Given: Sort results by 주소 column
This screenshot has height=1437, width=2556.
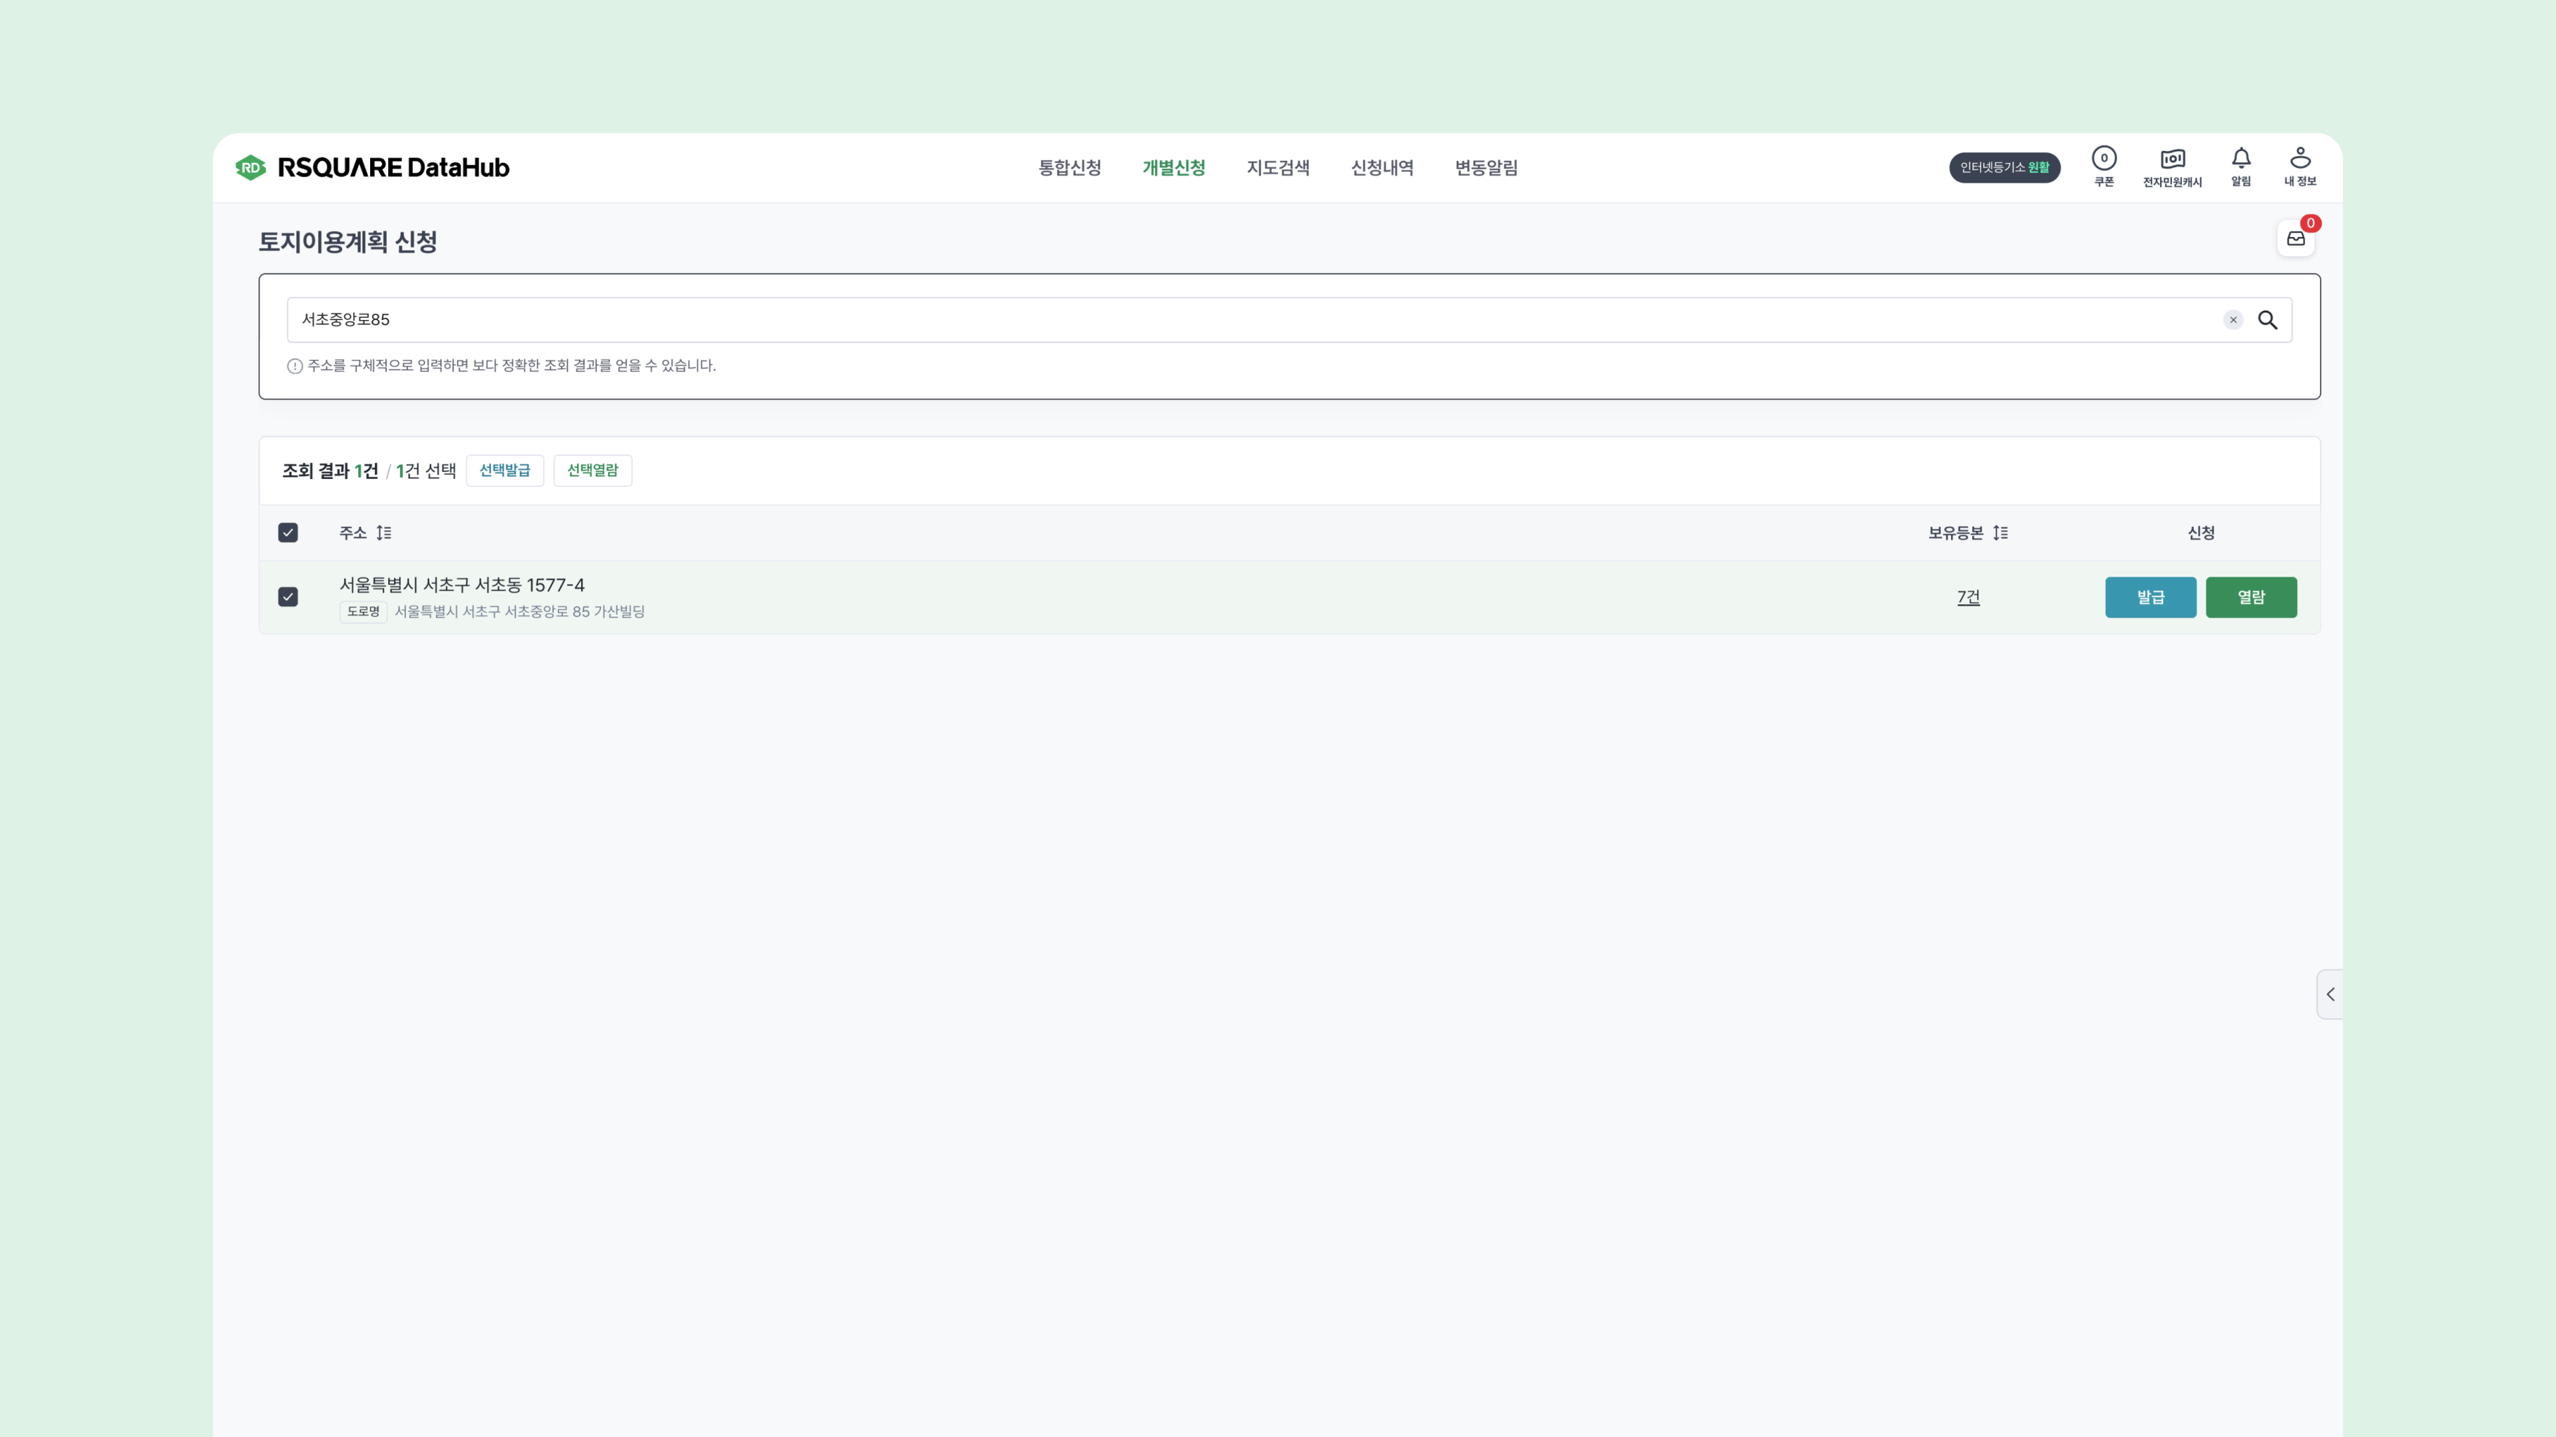Looking at the screenshot, I should coord(383,532).
